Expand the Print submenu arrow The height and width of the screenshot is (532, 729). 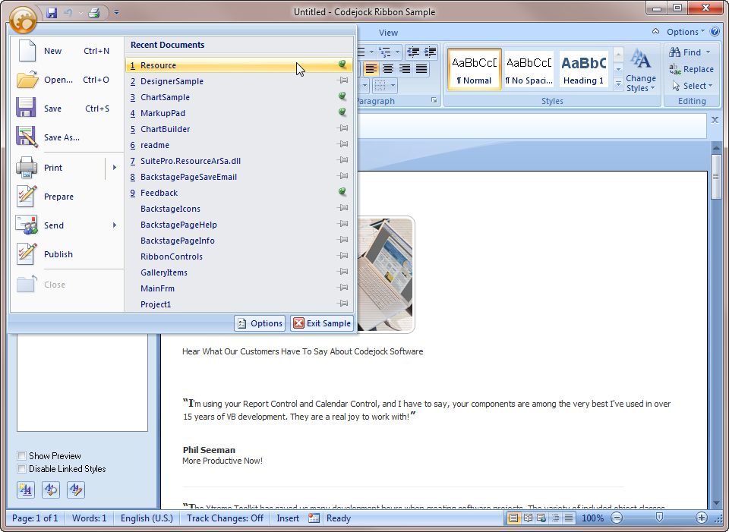115,168
